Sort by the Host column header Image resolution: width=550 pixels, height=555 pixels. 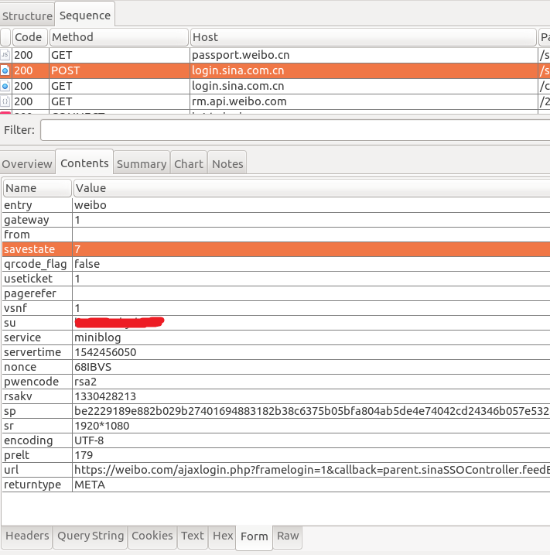click(364, 37)
